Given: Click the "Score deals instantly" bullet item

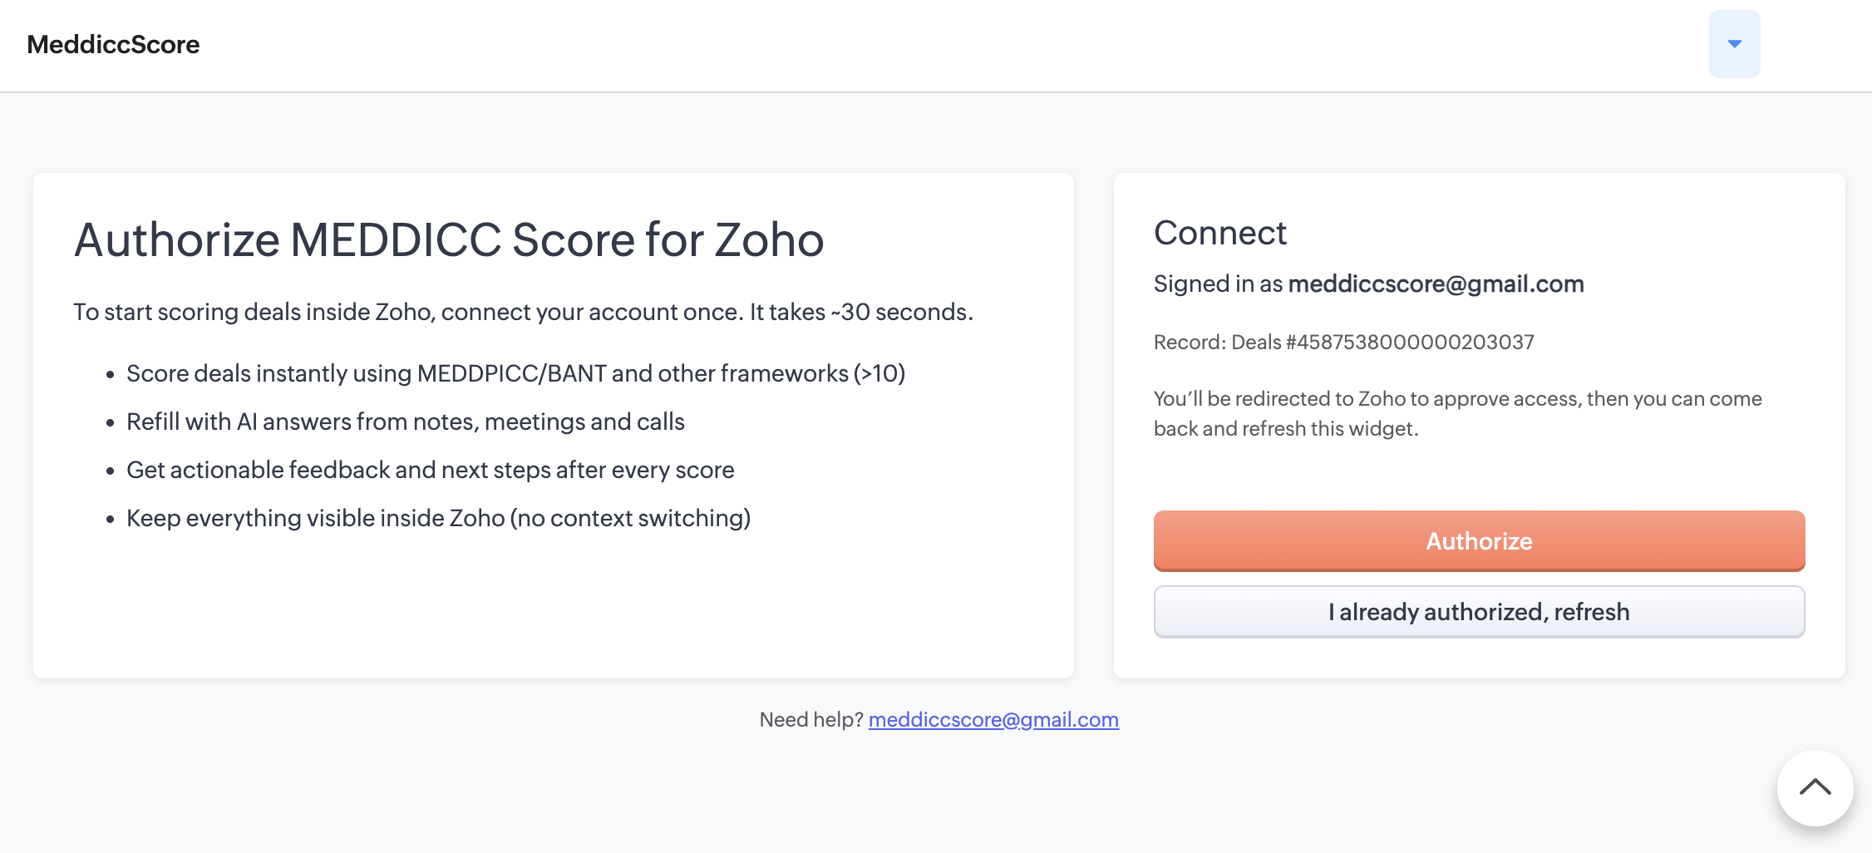Looking at the screenshot, I should coord(515,374).
